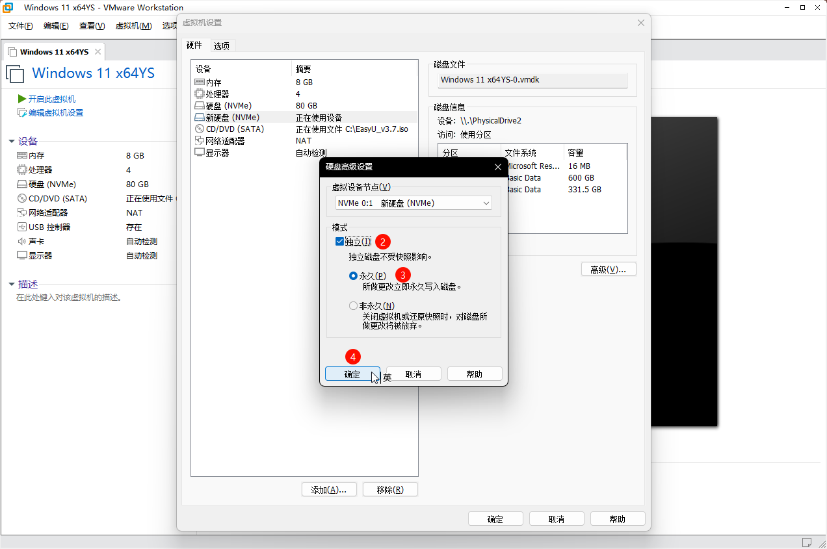Click the 添加(A)... button

[x=329, y=490]
